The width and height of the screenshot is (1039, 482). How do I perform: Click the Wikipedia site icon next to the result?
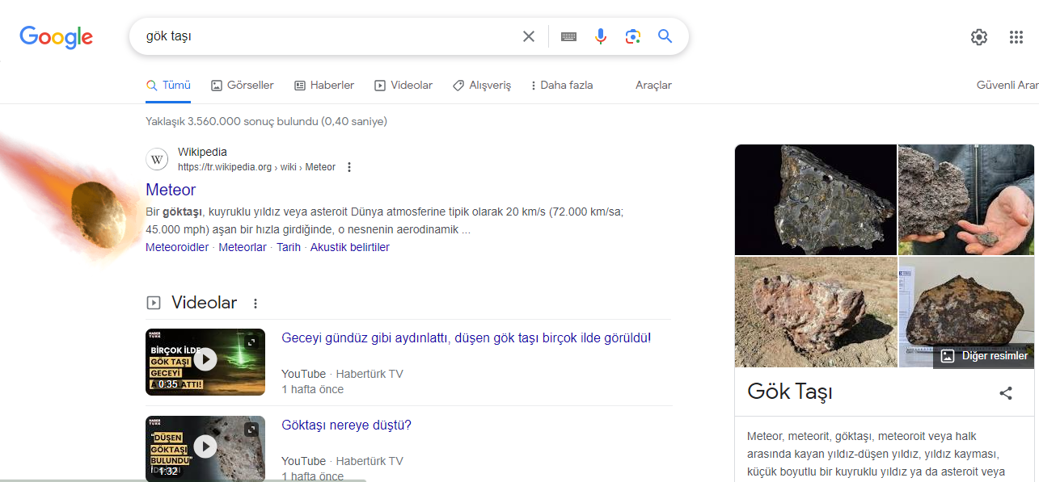[157, 159]
